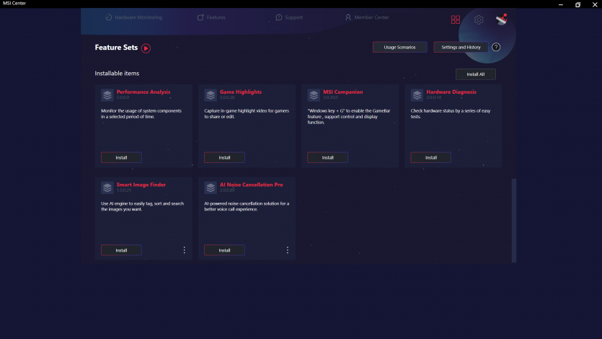
Task: Install the Performance Analysis feature
Action: tap(121, 157)
